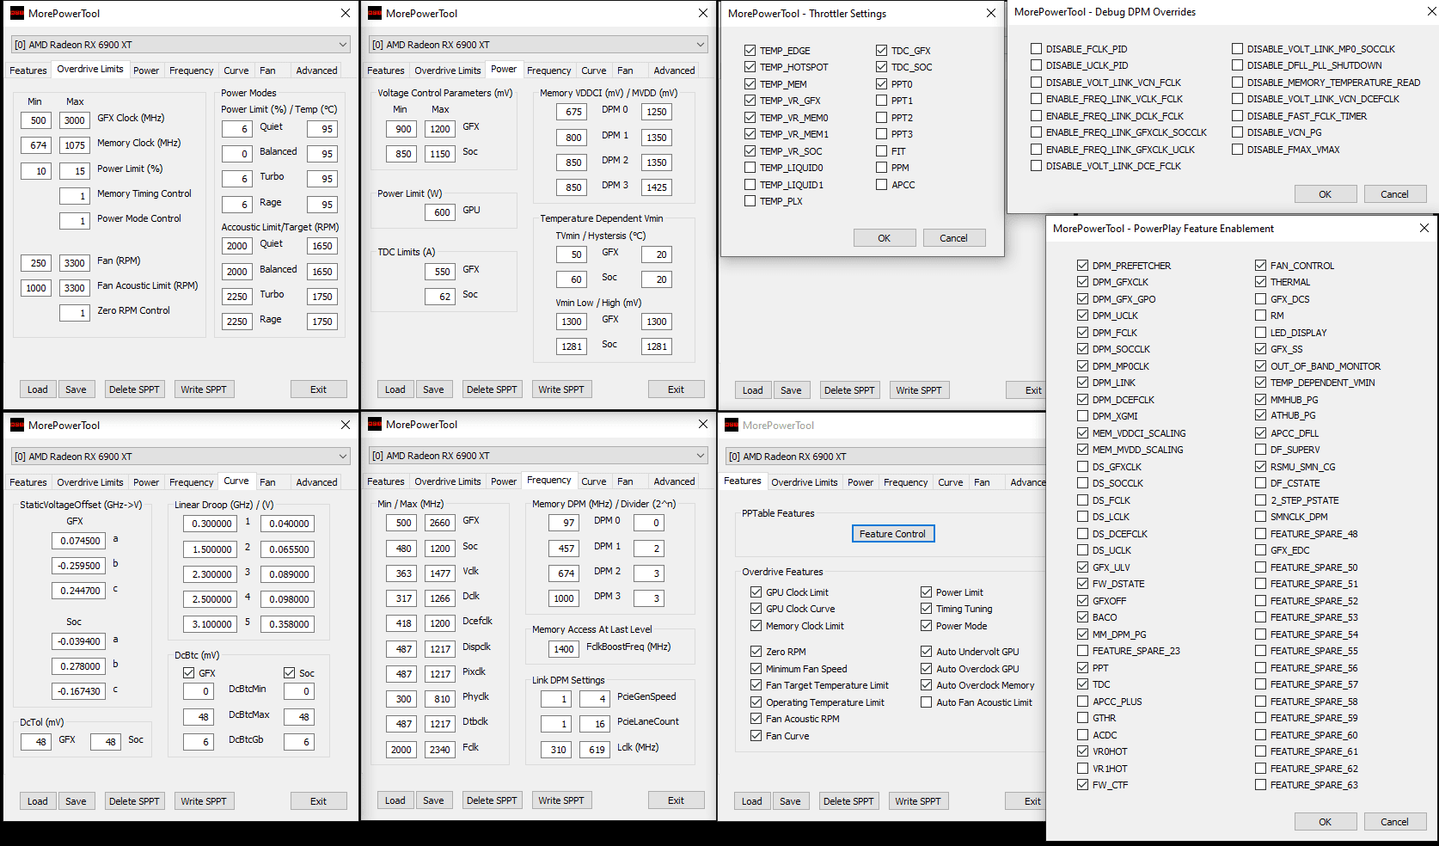Click FclkBoostFreq field showing 1400

pyautogui.click(x=564, y=649)
